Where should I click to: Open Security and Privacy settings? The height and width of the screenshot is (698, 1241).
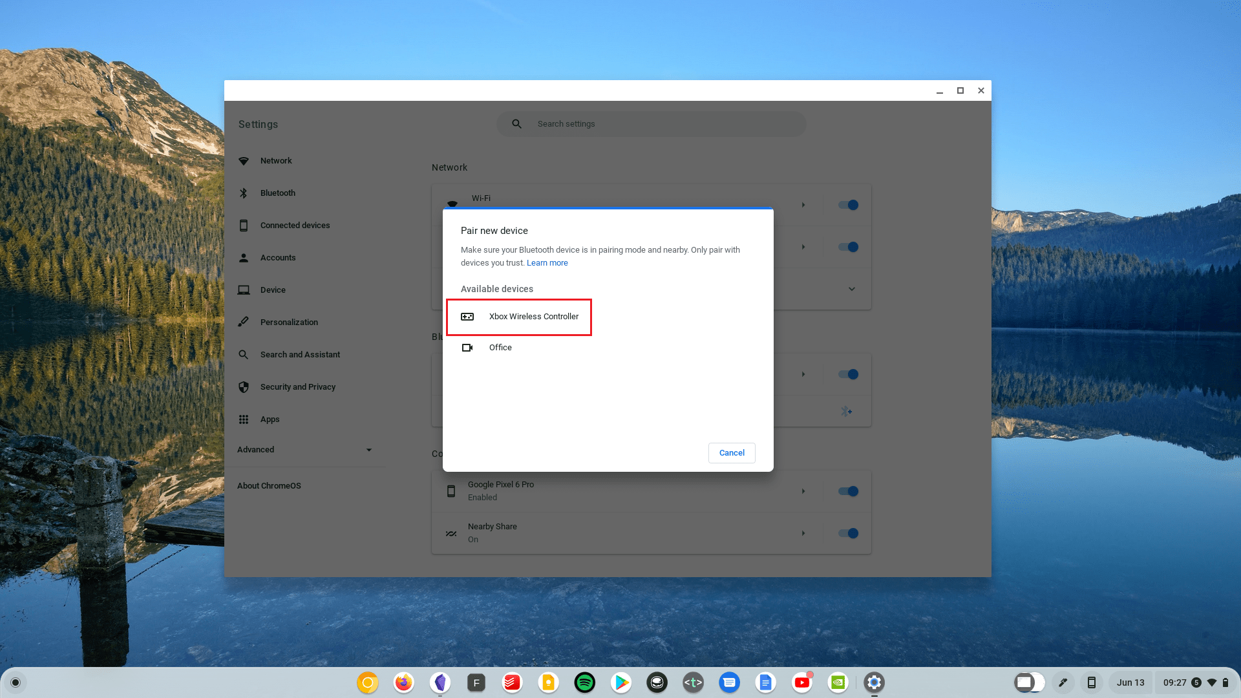click(x=297, y=386)
